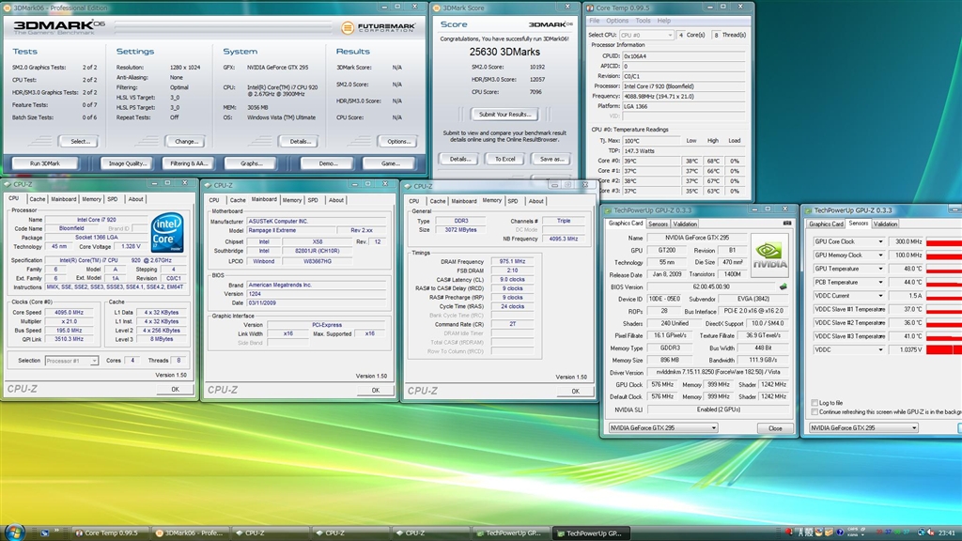Viewport: 962px width, 541px height.
Task: Click the Submit Your Results button
Action: tap(505, 114)
